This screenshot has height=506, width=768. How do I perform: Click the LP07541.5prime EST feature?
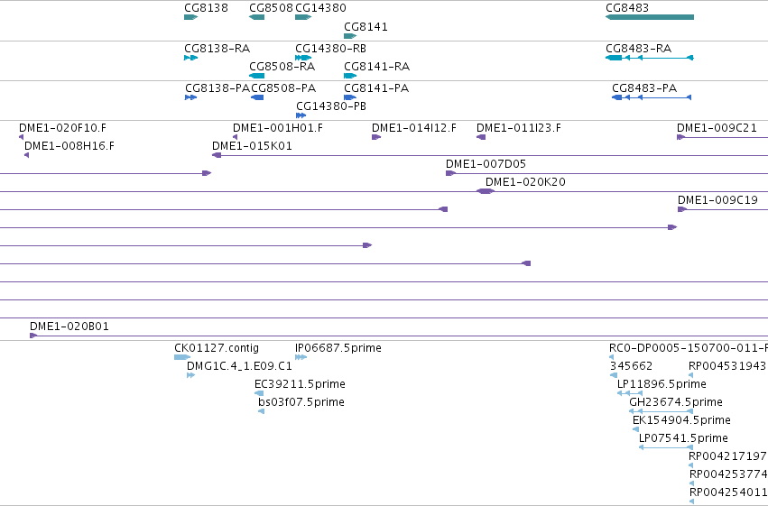pos(666,447)
